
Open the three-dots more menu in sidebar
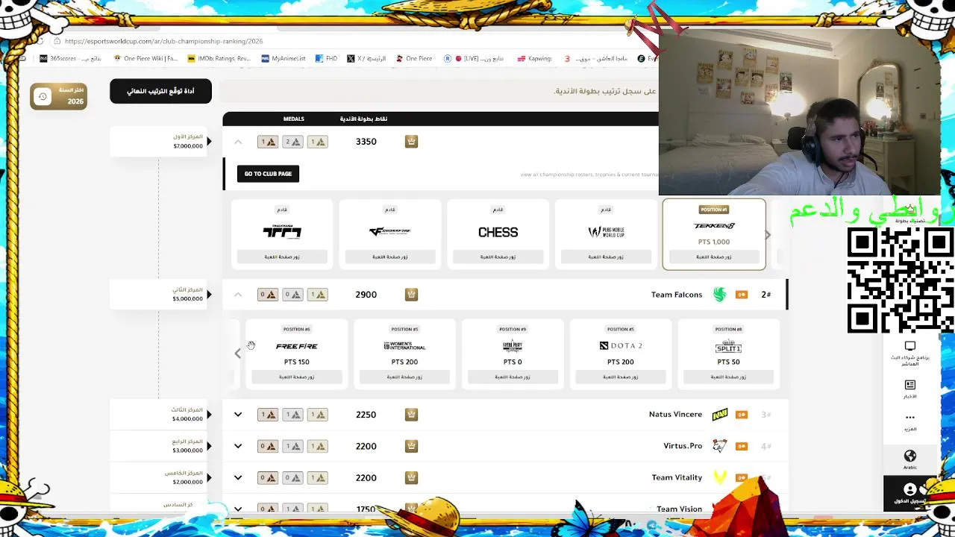tap(910, 421)
